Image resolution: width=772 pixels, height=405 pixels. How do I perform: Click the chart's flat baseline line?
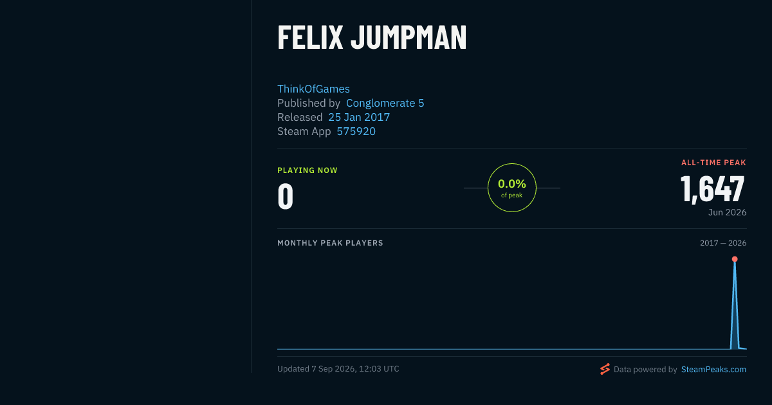[x=503, y=349]
